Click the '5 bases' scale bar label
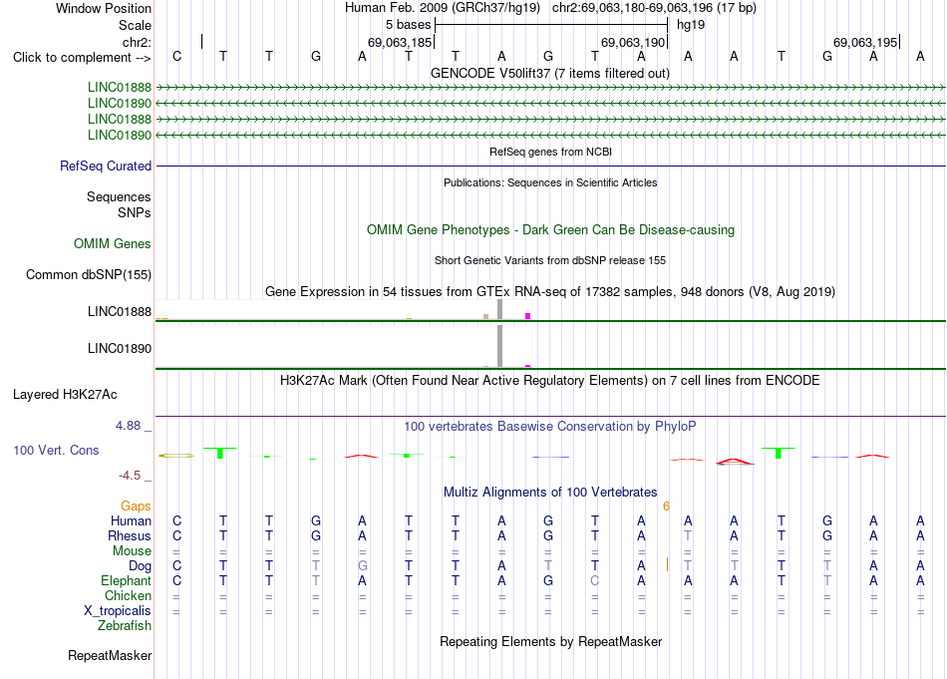Viewport: 947px width, 679px height. pos(409,25)
